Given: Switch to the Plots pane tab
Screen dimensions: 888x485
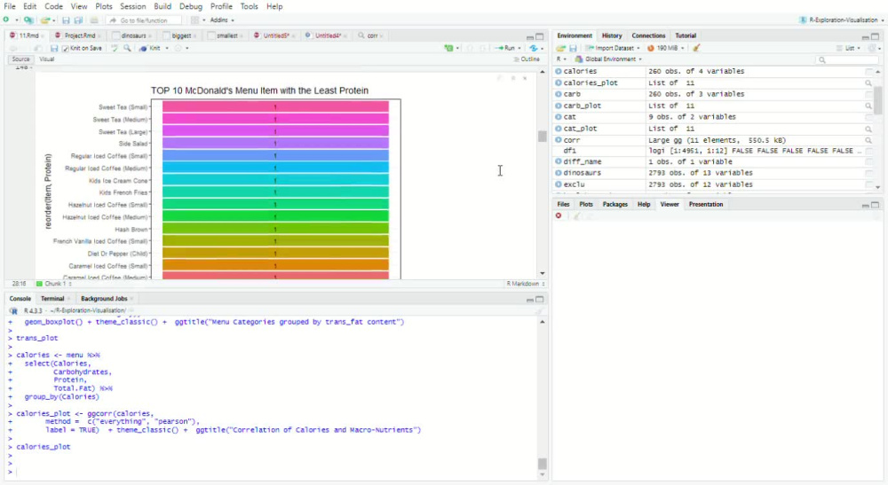Looking at the screenshot, I should [x=586, y=205].
